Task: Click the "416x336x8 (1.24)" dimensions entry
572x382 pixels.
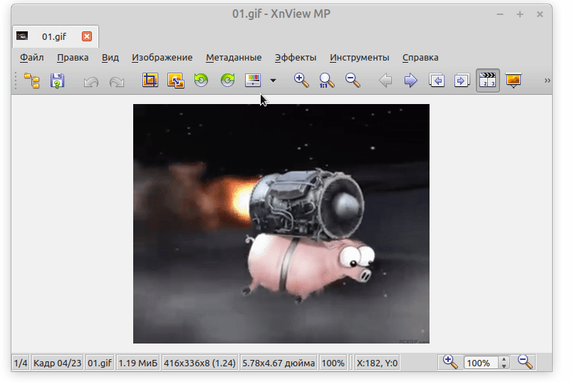Action: (x=199, y=363)
